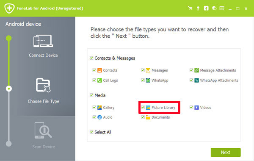Toggle the Gallery checkbox
This screenshot has height=161, width=254.
pyautogui.click(x=94, y=107)
